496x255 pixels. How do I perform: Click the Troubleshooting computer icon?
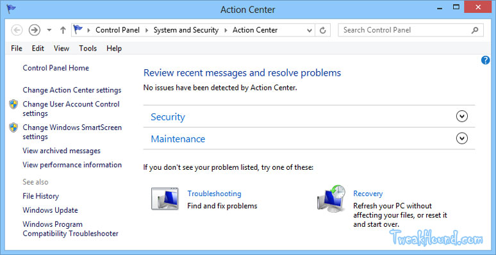[165, 199]
